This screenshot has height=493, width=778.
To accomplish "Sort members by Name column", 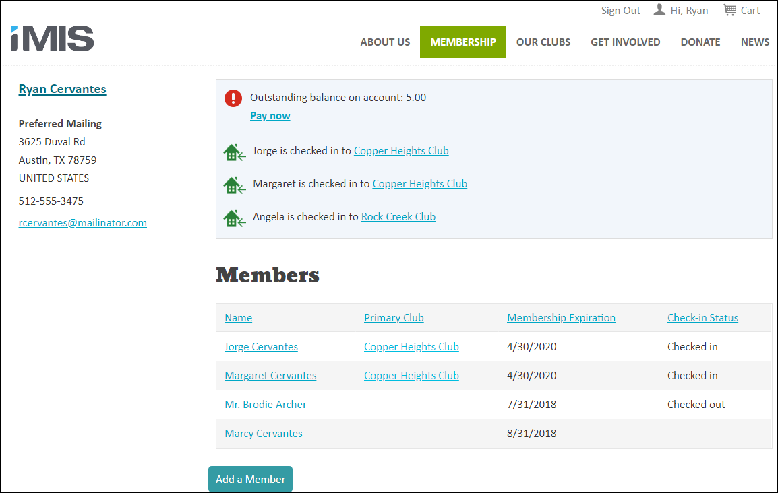I will pos(238,318).
